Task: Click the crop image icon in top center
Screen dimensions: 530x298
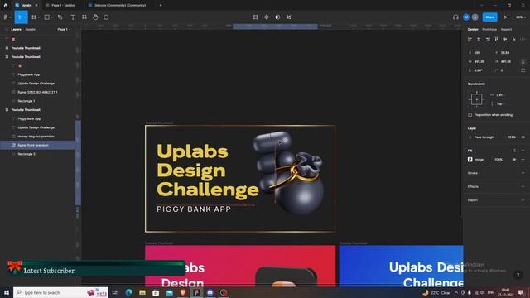Action: (256, 17)
